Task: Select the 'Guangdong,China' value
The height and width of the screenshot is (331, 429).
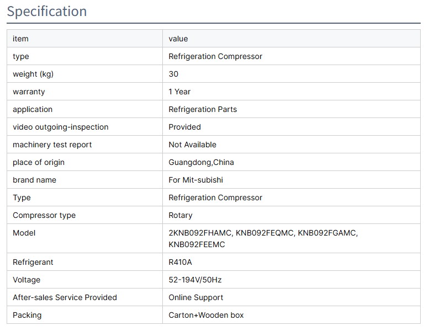Action: pyautogui.click(x=201, y=162)
